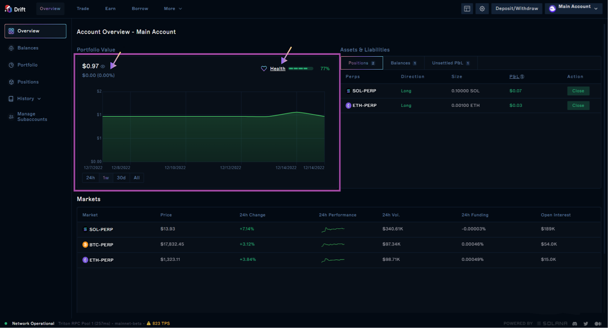Open the Main Account dropdown
Screen dimensions: 608x328
574,9
